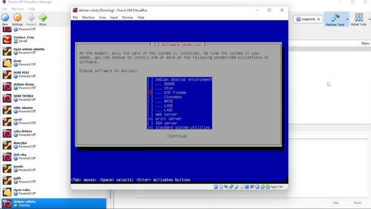371x209 pixels.
Task: Open File menu in VirtualBox Manager
Action: (5, 9)
